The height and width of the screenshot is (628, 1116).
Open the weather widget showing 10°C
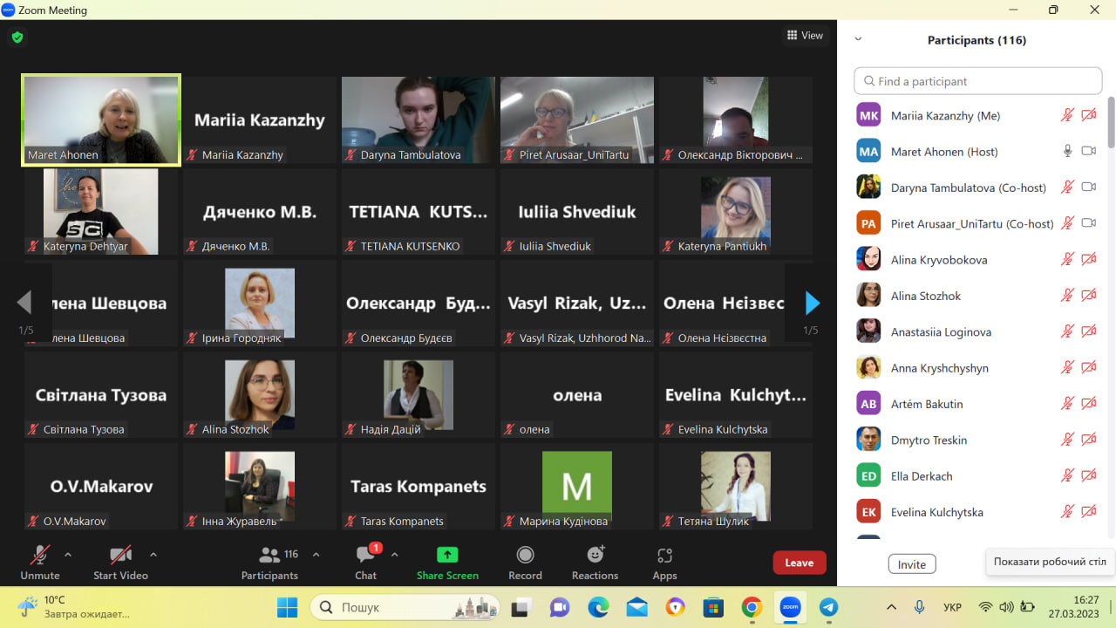pyautogui.click(x=73, y=606)
